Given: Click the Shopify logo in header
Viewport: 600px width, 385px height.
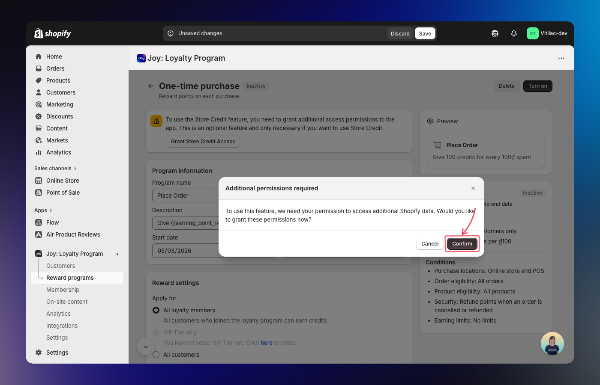Looking at the screenshot, I should (52, 33).
